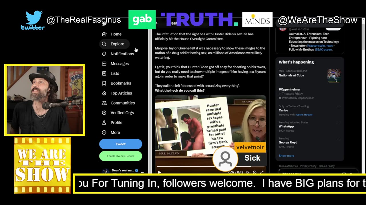This screenshot has width=366, height=205.
Task: Click the Verified Orgs badge icon
Action: 104,113
